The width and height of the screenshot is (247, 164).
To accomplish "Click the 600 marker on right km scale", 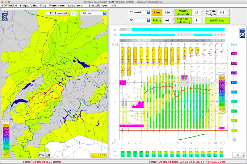I will pyautogui.click(x=234, y=83).
